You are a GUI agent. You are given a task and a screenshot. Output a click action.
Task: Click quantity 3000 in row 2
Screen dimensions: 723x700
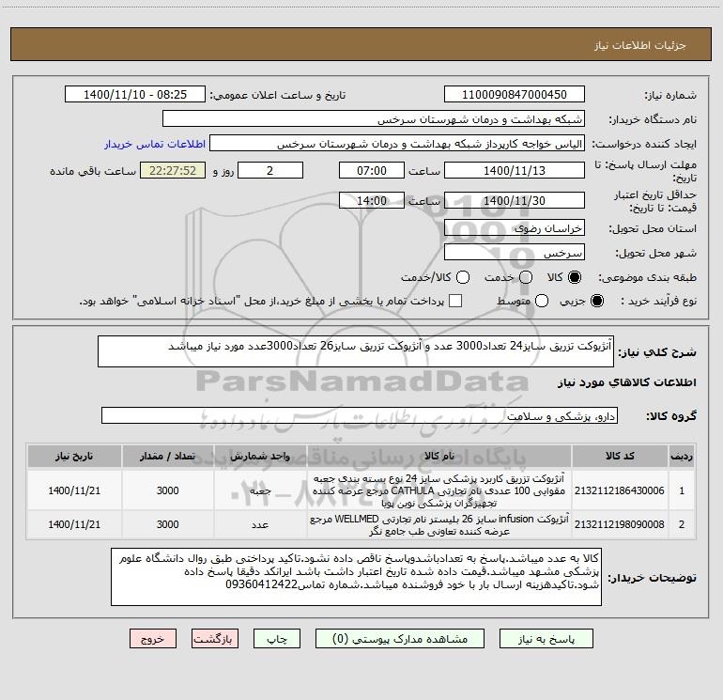pyautogui.click(x=167, y=524)
